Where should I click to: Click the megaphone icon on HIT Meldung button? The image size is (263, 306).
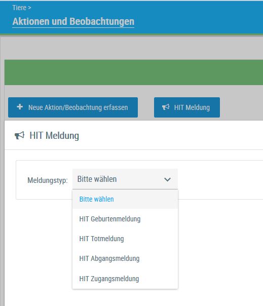(x=166, y=107)
